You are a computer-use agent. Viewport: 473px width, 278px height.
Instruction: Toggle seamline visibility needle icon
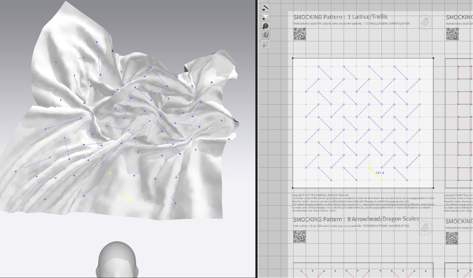click(x=266, y=7)
